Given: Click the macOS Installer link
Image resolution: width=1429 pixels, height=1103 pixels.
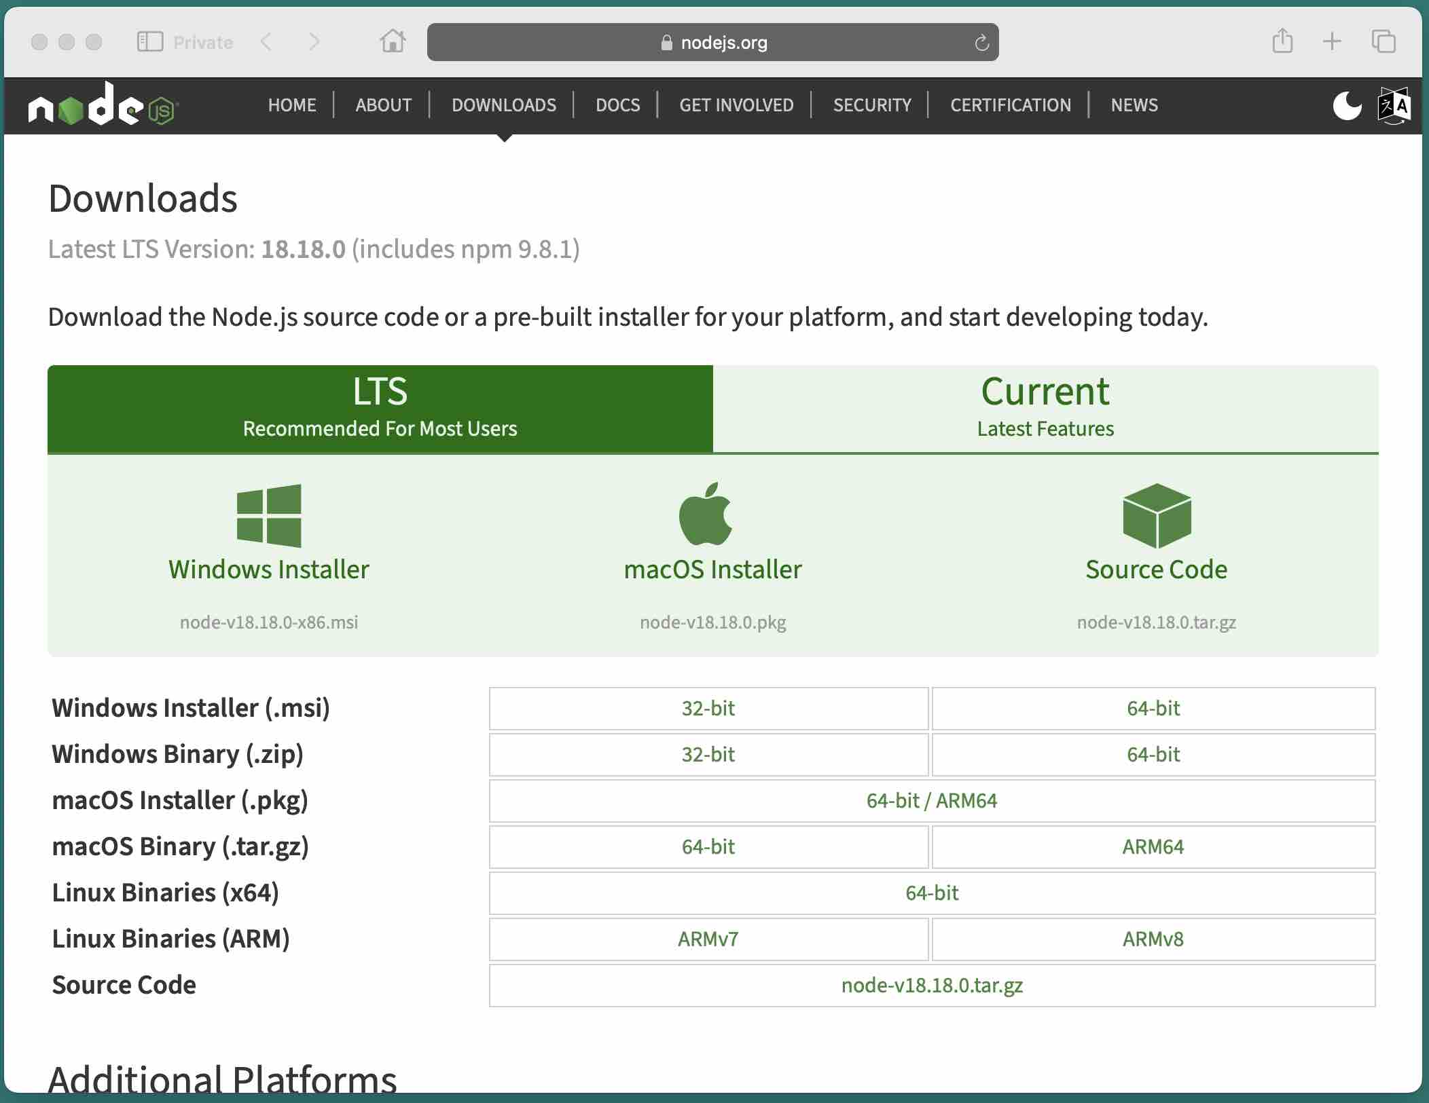Looking at the screenshot, I should coord(713,569).
